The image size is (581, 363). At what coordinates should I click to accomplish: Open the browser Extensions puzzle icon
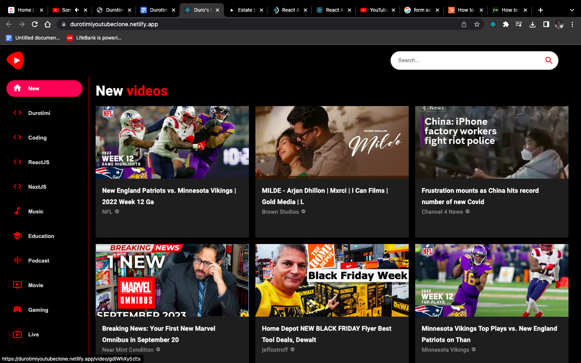click(506, 24)
